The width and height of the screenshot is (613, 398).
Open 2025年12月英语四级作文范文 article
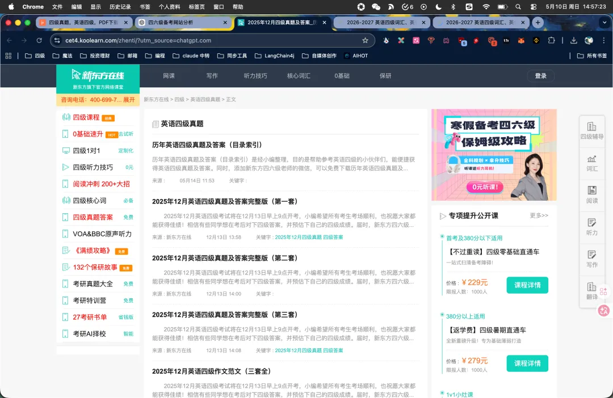pos(212,371)
